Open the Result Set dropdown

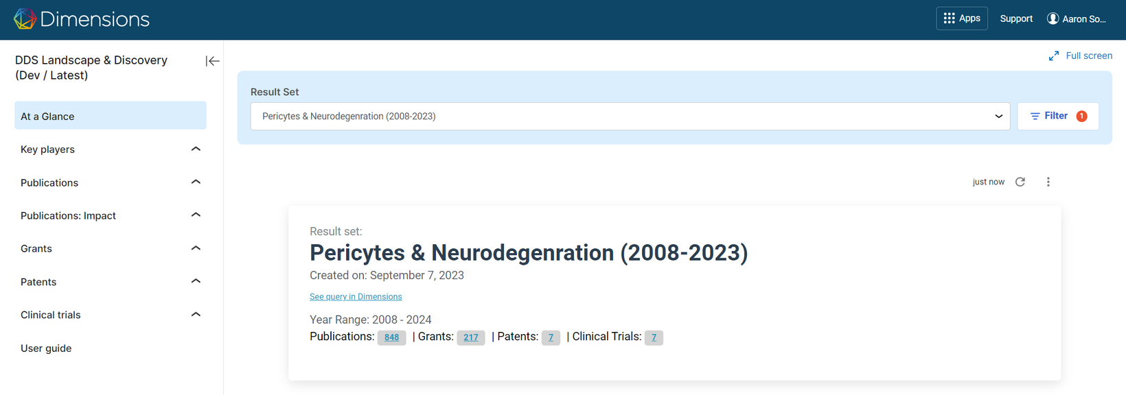pos(630,116)
